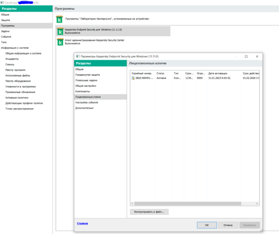This screenshot has width=279, height=234.
Task: Select license key row 2B1E-000451
Action: [x=195, y=78]
